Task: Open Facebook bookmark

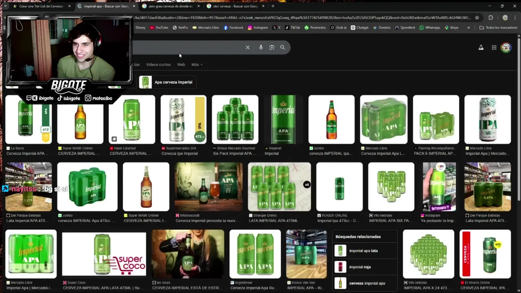Action: pos(233,28)
